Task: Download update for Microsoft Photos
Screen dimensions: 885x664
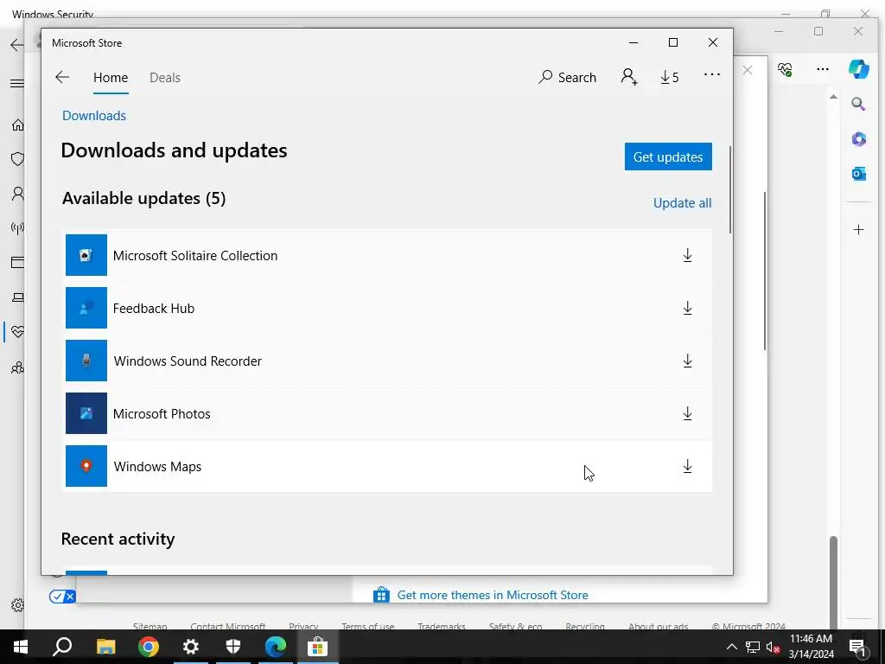Action: [x=687, y=413]
